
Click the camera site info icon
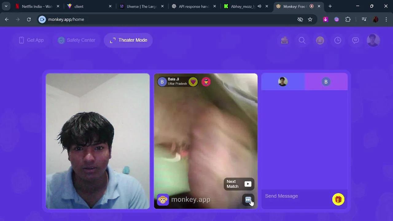pyautogui.click(x=42, y=19)
